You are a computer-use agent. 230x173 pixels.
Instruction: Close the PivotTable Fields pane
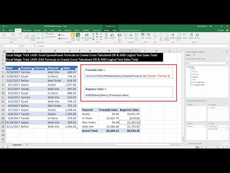pos(227,52)
